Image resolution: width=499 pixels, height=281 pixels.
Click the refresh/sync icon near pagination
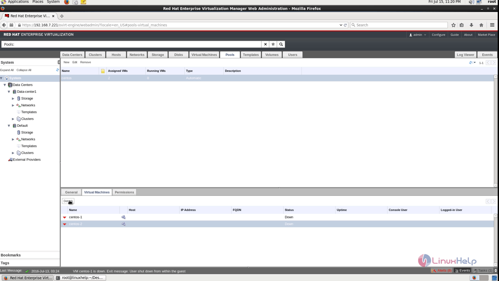coord(471,62)
